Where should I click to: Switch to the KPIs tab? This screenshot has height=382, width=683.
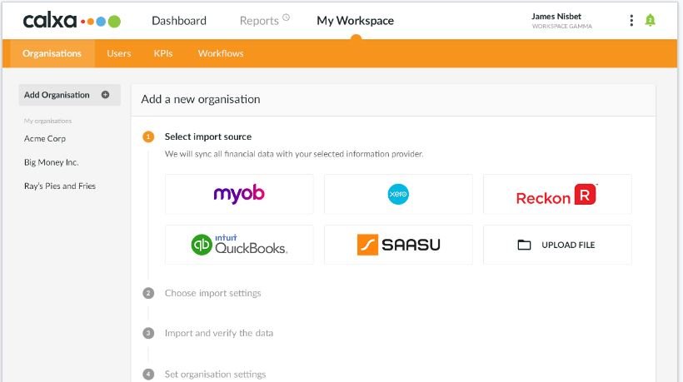(163, 53)
